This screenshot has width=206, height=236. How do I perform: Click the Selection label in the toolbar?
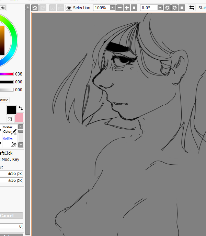(81, 8)
